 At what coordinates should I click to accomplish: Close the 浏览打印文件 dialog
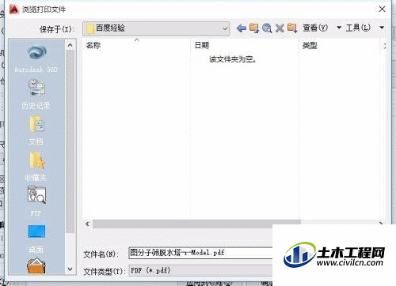pos(382,9)
